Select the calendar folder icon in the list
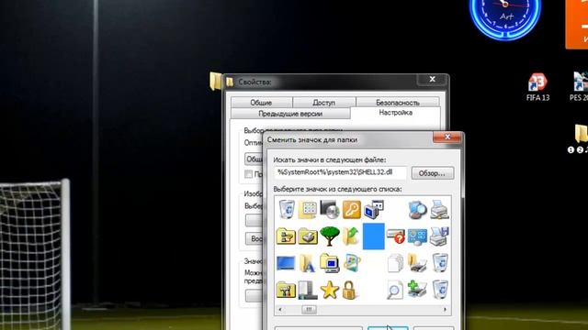The image size is (588, 330). pyautogui.click(x=308, y=210)
